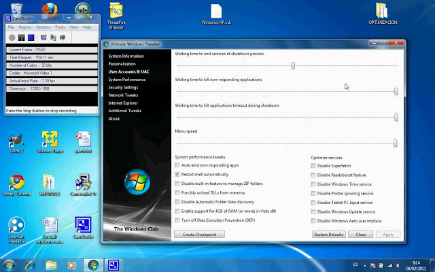Click CamStudio toolbar icon right of toggle view
Viewport: 435px width, 272px height.
(x=53, y=37)
